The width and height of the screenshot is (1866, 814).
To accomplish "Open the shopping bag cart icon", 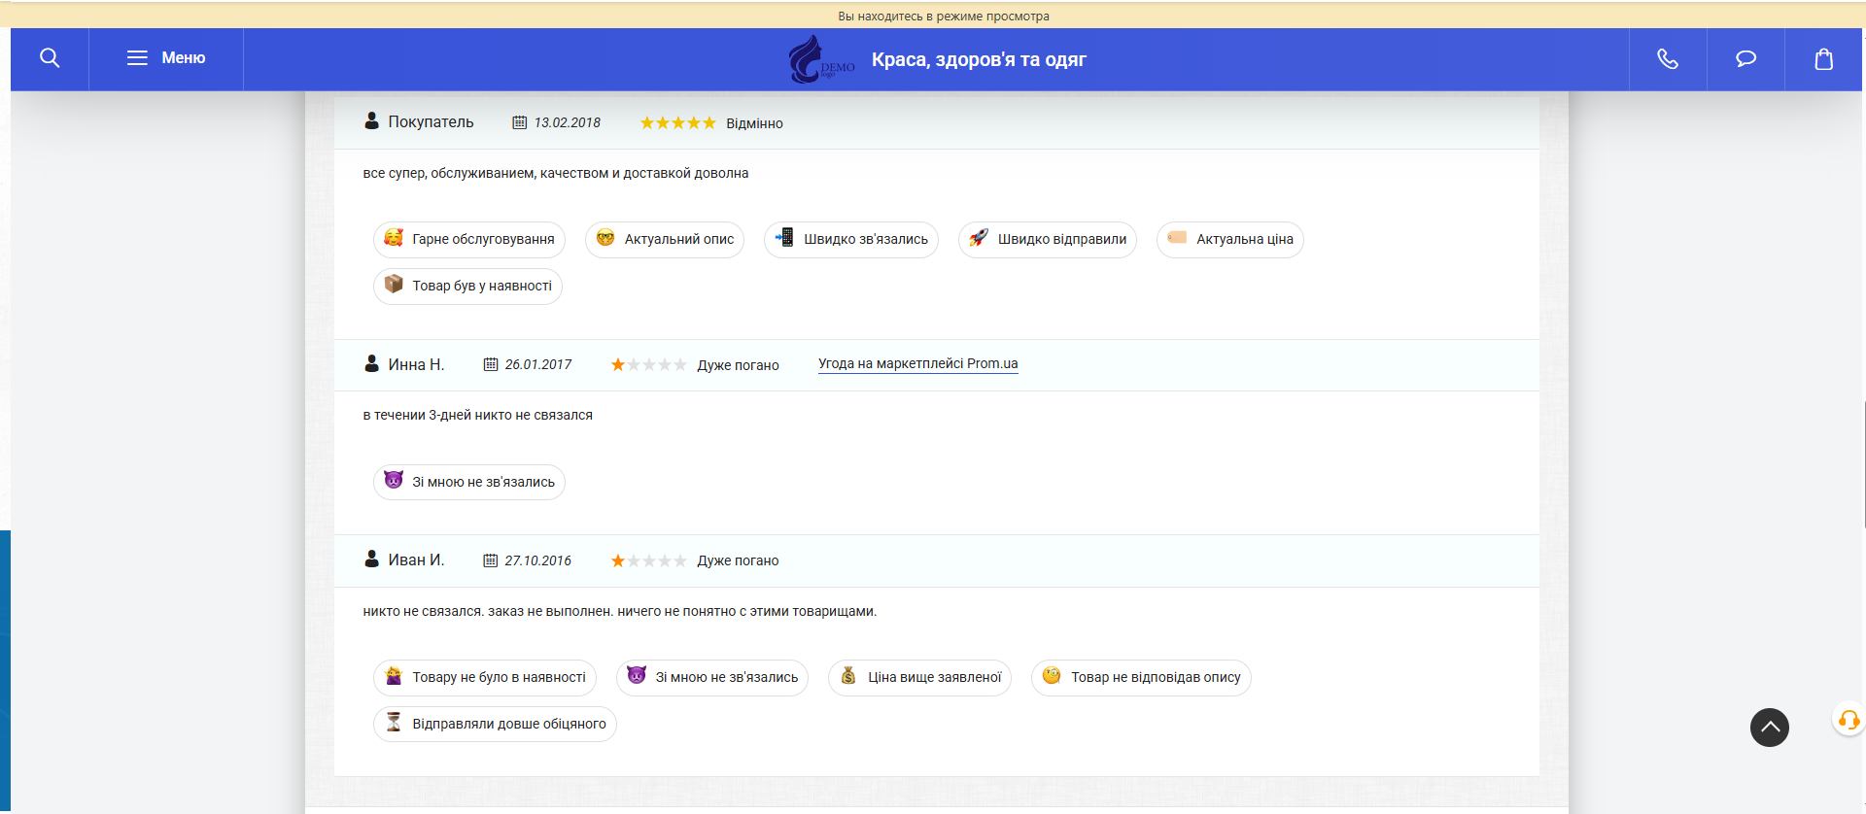I will coord(1823,59).
